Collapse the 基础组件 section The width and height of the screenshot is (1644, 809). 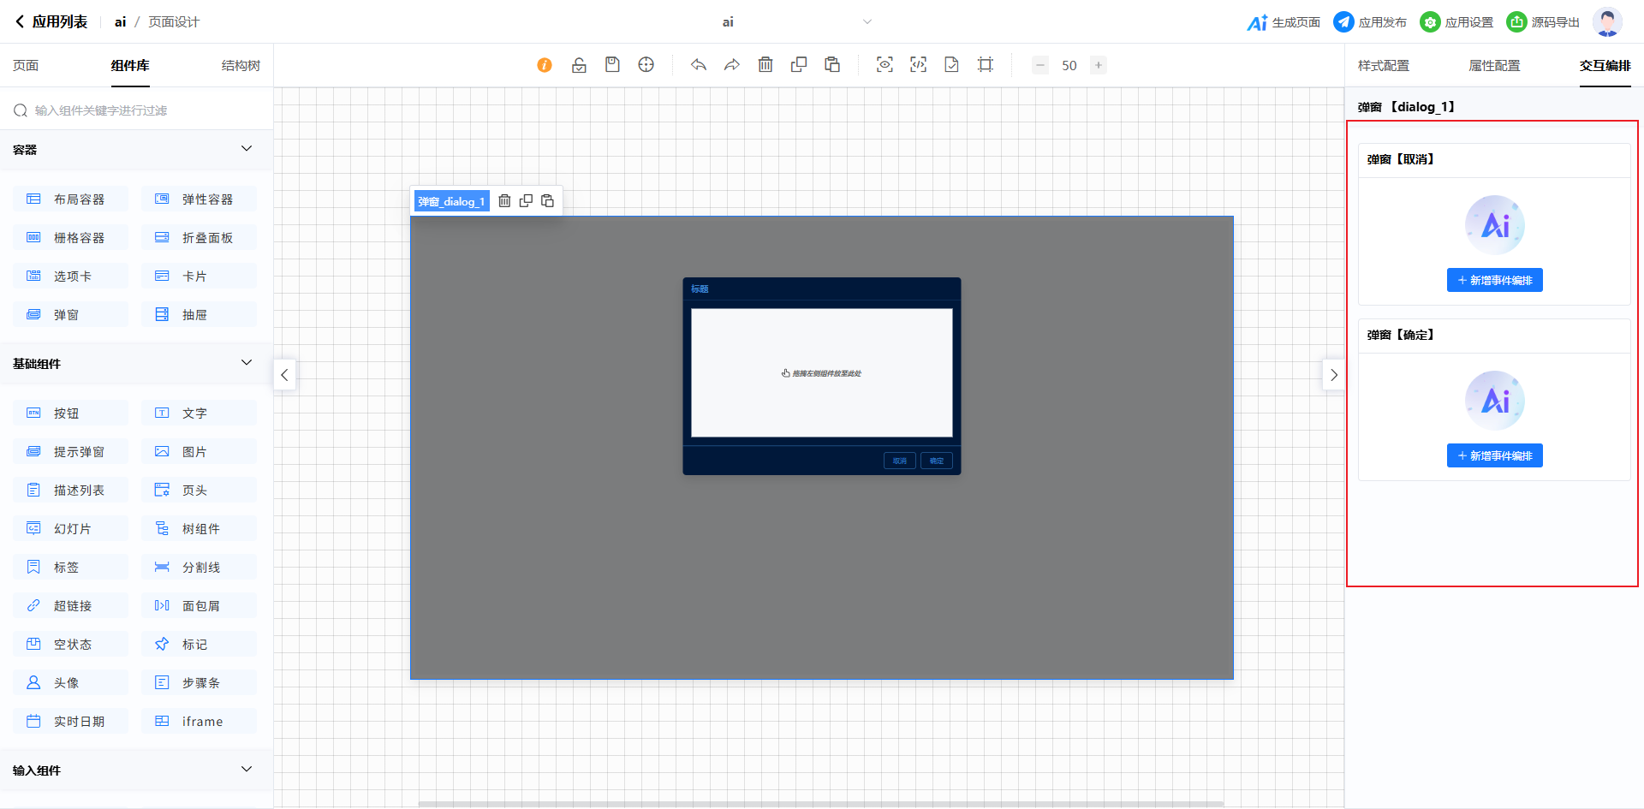247,363
